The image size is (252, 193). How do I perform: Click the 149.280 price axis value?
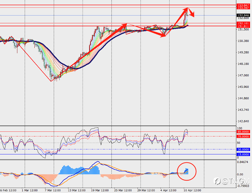tap(243, 53)
